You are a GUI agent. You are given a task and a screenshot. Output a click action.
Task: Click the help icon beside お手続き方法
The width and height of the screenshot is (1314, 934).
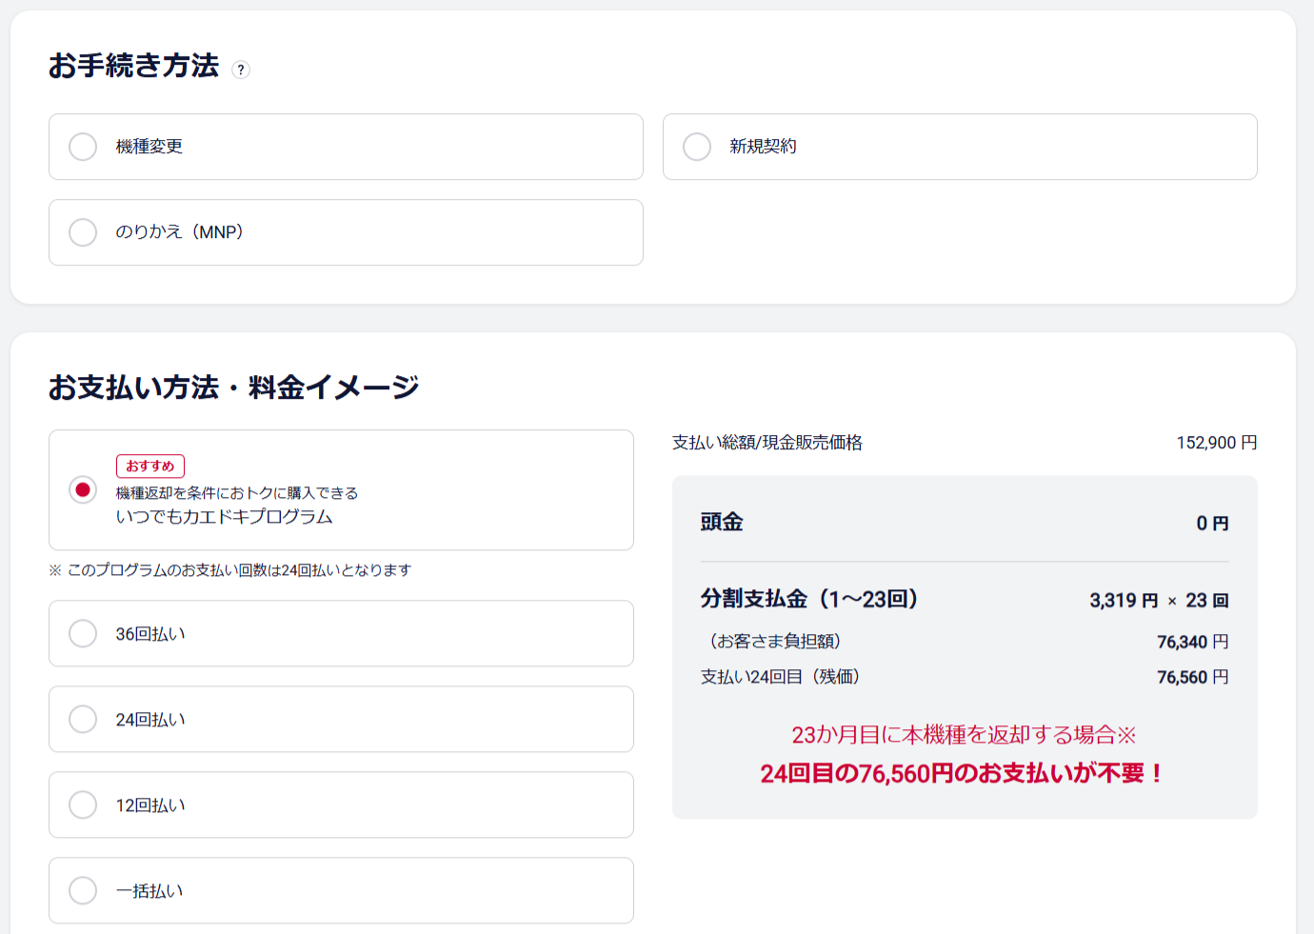241,70
